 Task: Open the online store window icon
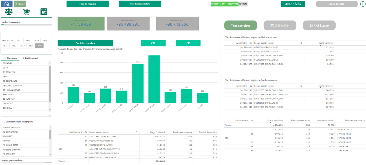[44, 12]
